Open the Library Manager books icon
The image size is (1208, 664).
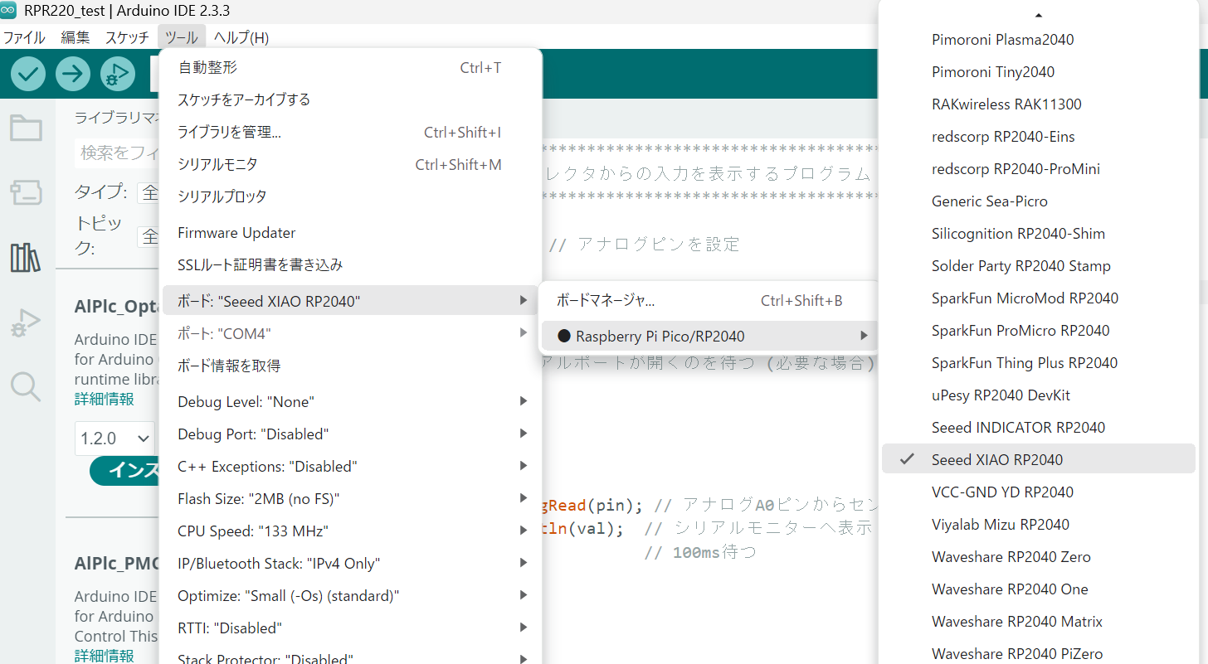tap(26, 258)
